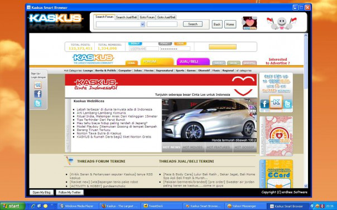Click the all categories link
Image resolution: width=337 pixels, height=210 pixels.
point(244,70)
